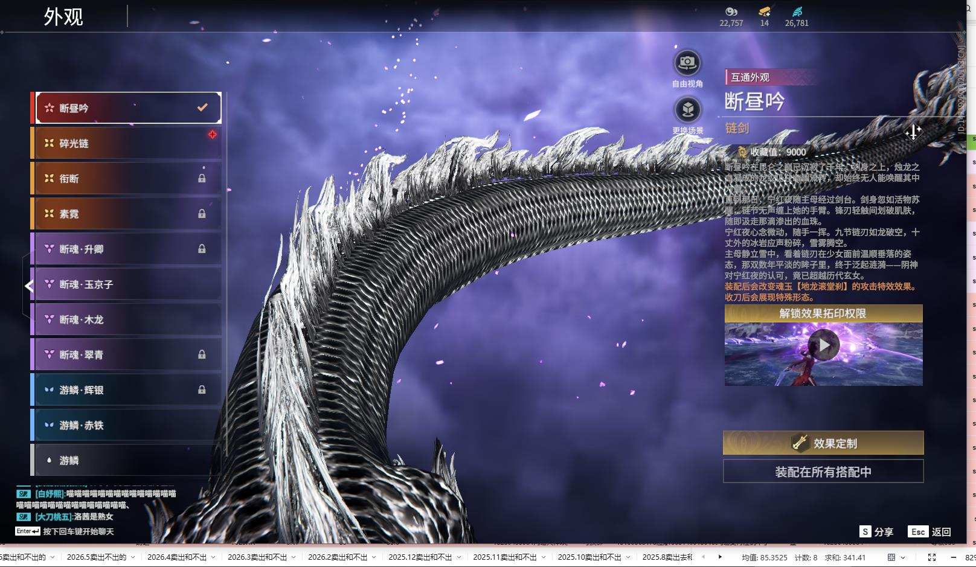Screen dimensions: 976x567
Task: Click the sword sparkle icon beside the title
Action: point(913,132)
